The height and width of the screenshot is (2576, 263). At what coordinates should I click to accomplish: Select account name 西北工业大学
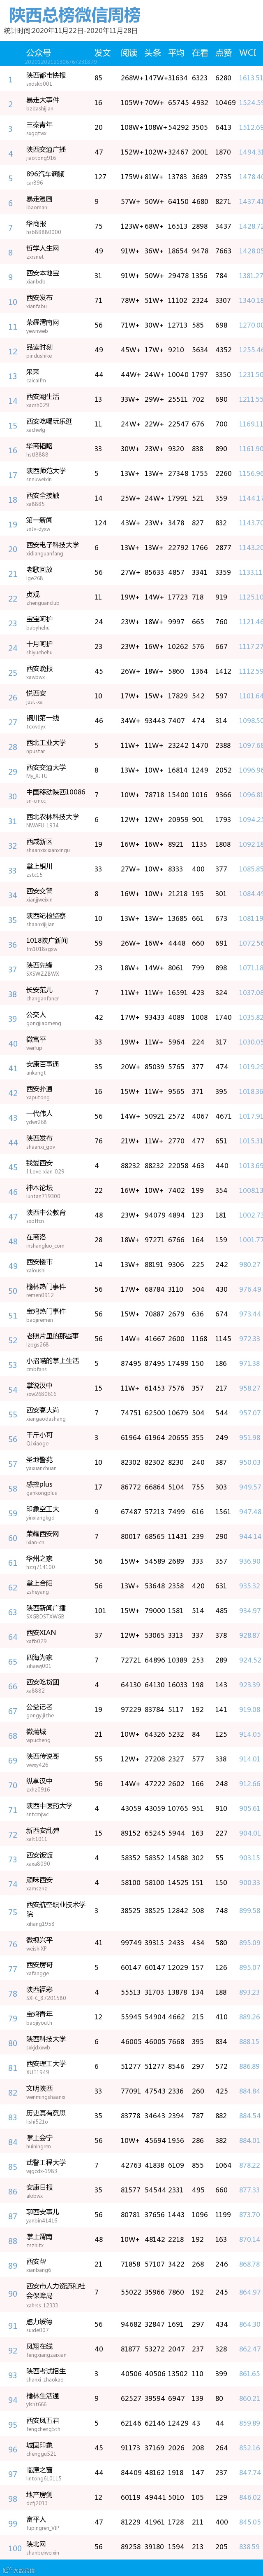[x=46, y=743]
